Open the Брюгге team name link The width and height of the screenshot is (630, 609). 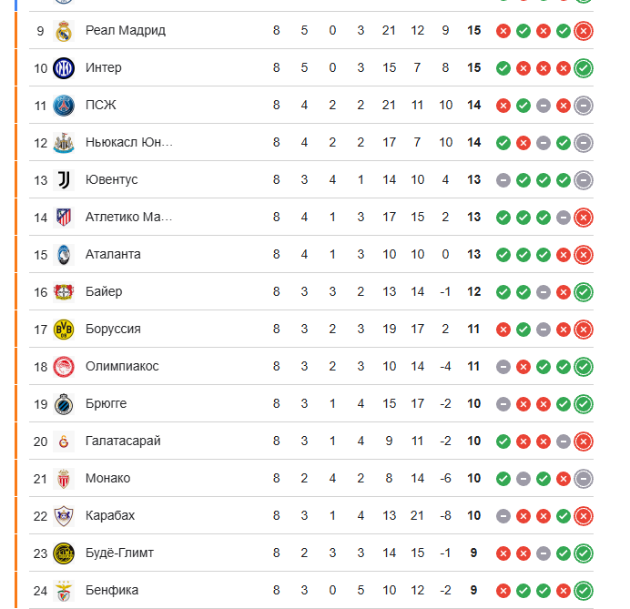click(x=107, y=404)
